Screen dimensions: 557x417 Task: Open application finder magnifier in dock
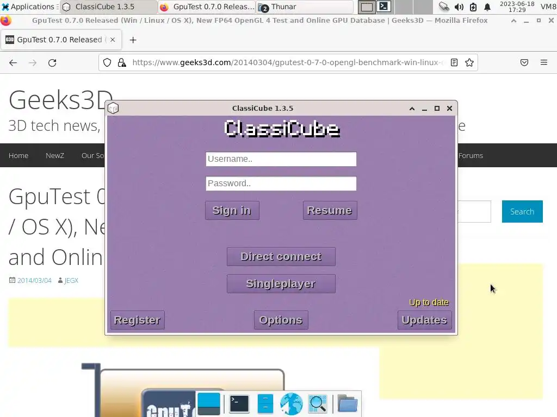coord(318,403)
